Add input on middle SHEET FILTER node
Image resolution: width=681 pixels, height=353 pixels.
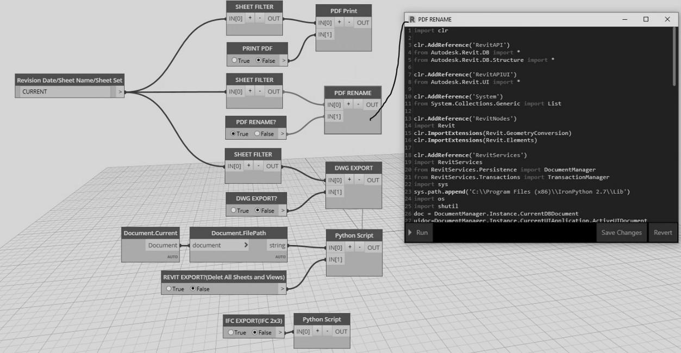pyautogui.click(x=250, y=91)
